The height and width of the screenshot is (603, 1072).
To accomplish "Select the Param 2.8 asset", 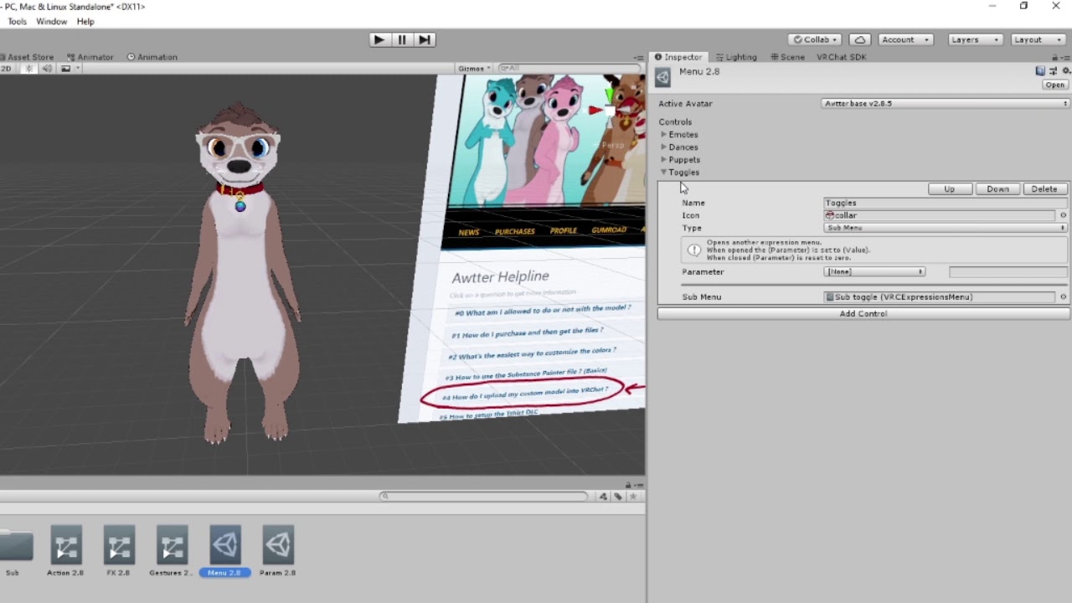I will (x=277, y=551).
